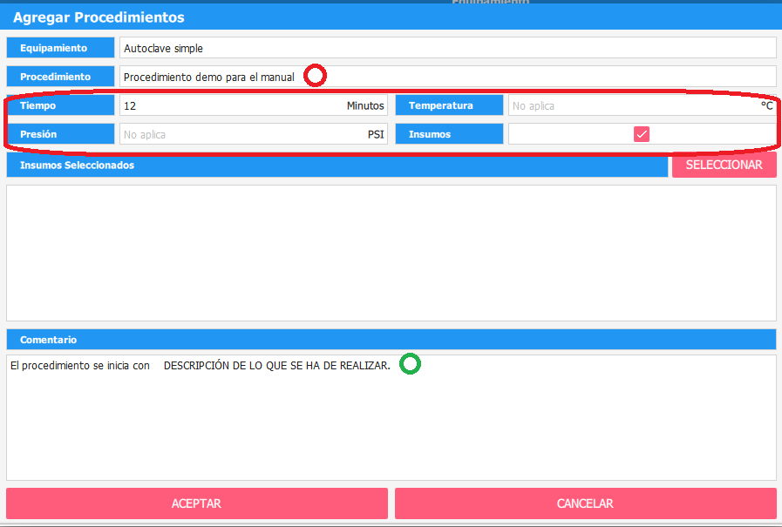Click the Insumos Seleccionados header bar
Screen dimensions: 782x527
point(336,165)
